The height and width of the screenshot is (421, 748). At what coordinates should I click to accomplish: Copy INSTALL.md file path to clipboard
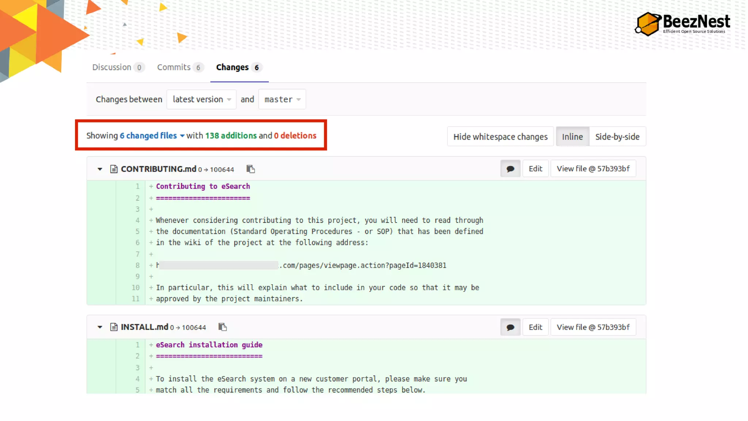(222, 327)
